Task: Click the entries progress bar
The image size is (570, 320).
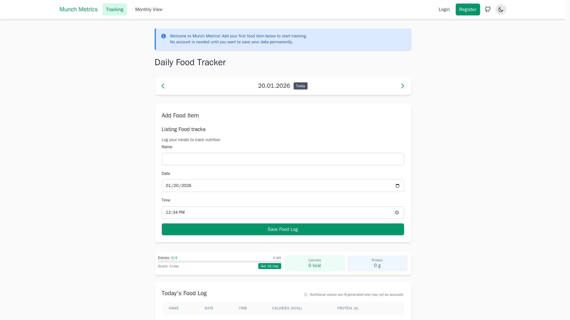Action: point(220,262)
